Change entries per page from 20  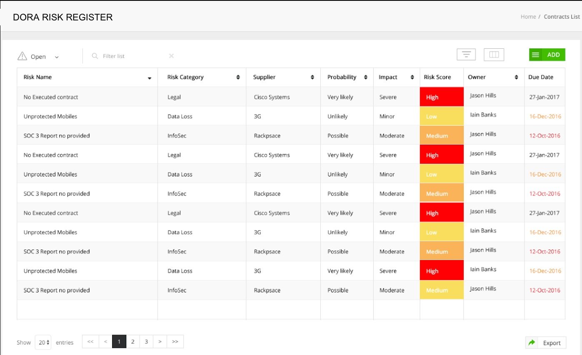pos(42,342)
